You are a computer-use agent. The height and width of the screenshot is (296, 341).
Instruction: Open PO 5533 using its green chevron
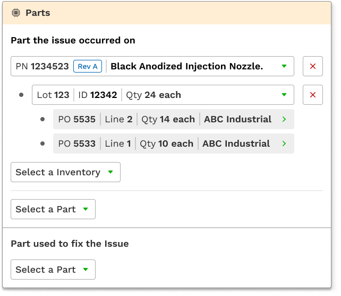click(x=284, y=143)
